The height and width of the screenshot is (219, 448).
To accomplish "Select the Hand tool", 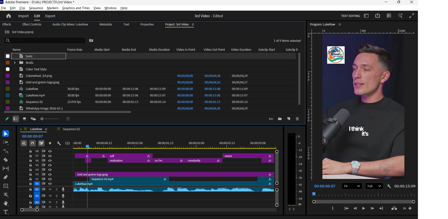I will [x=5, y=203].
